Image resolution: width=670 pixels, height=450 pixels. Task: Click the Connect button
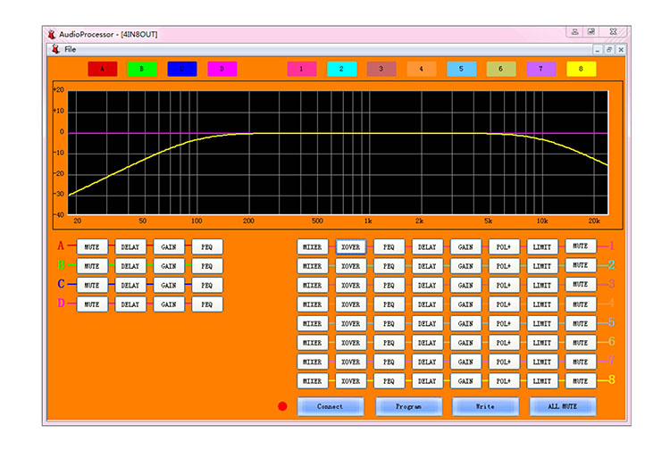pyautogui.click(x=330, y=406)
